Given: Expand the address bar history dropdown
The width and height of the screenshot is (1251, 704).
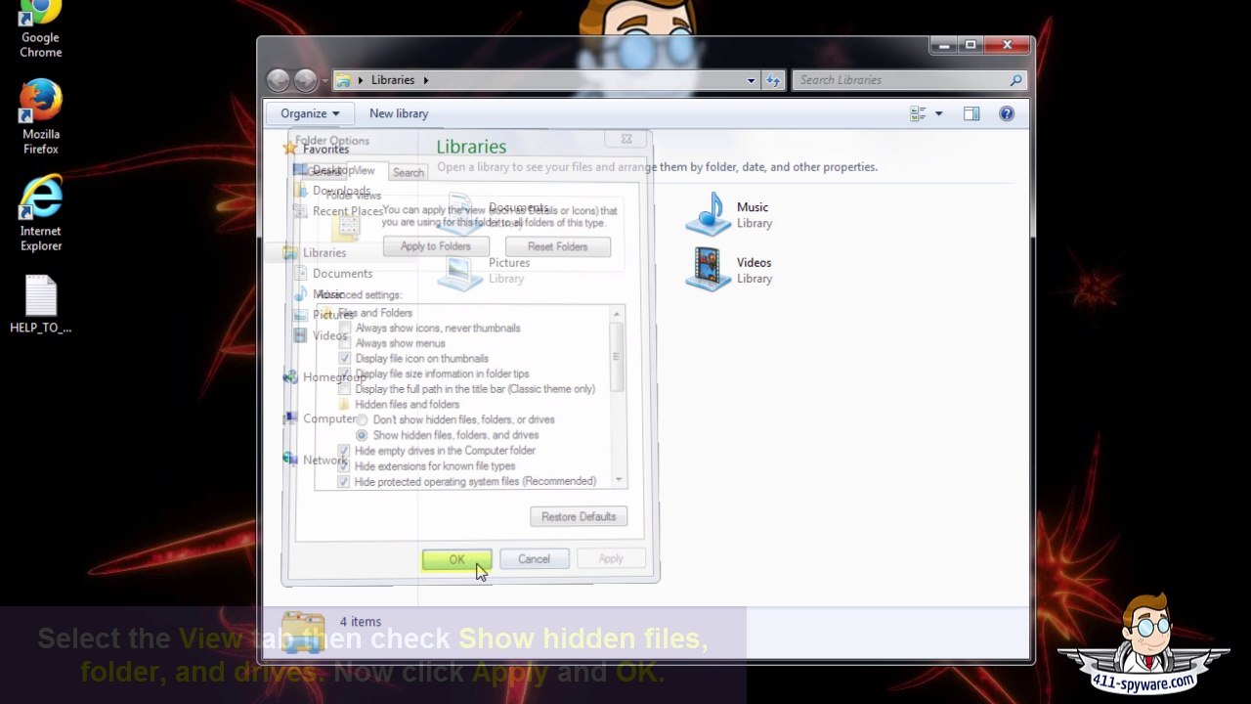Looking at the screenshot, I should point(751,80).
